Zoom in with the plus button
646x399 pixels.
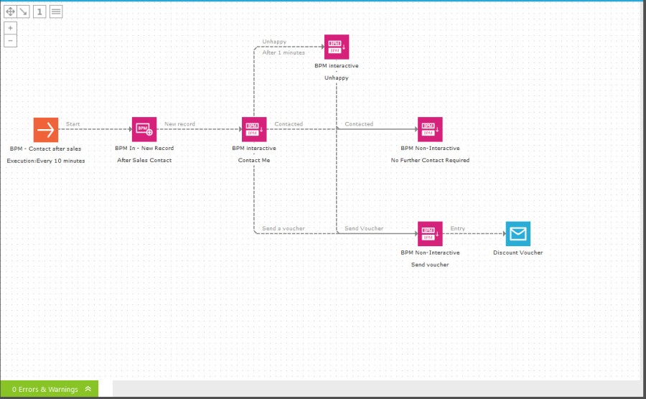(11, 28)
